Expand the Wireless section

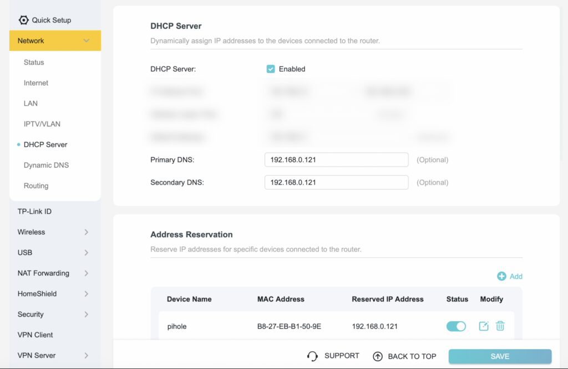[31, 232]
